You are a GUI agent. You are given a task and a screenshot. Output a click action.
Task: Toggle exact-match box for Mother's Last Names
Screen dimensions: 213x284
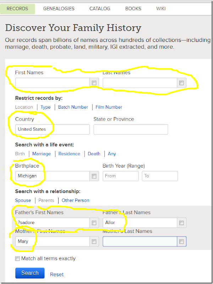(x=181, y=241)
